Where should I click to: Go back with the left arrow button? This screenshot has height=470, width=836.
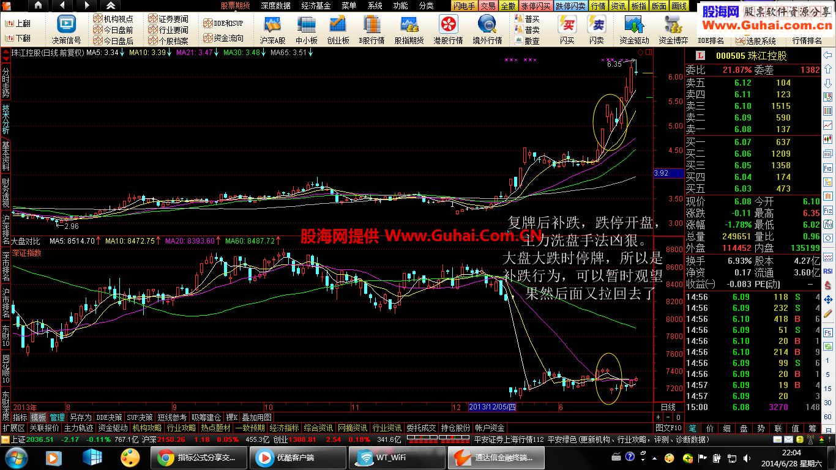pos(63,6)
